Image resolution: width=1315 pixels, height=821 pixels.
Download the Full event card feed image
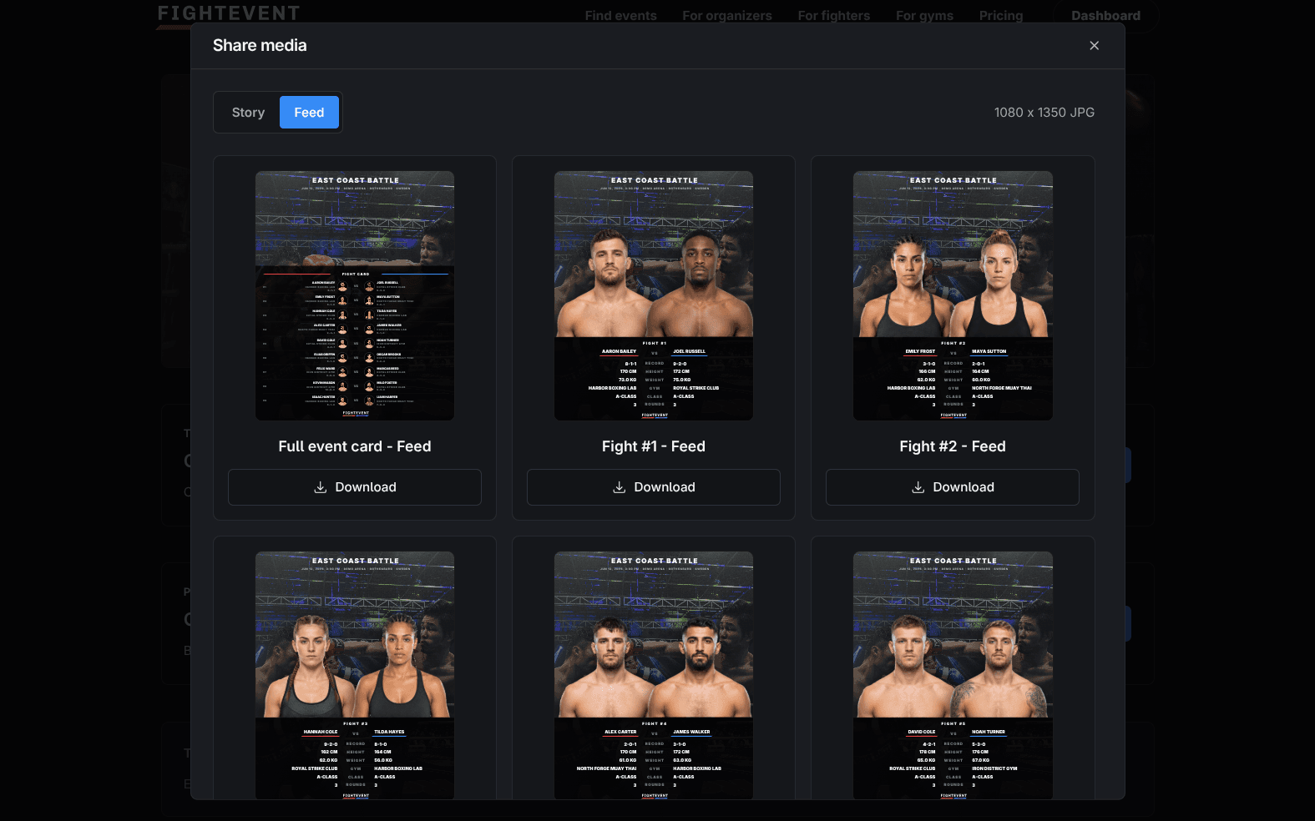coord(355,487)
